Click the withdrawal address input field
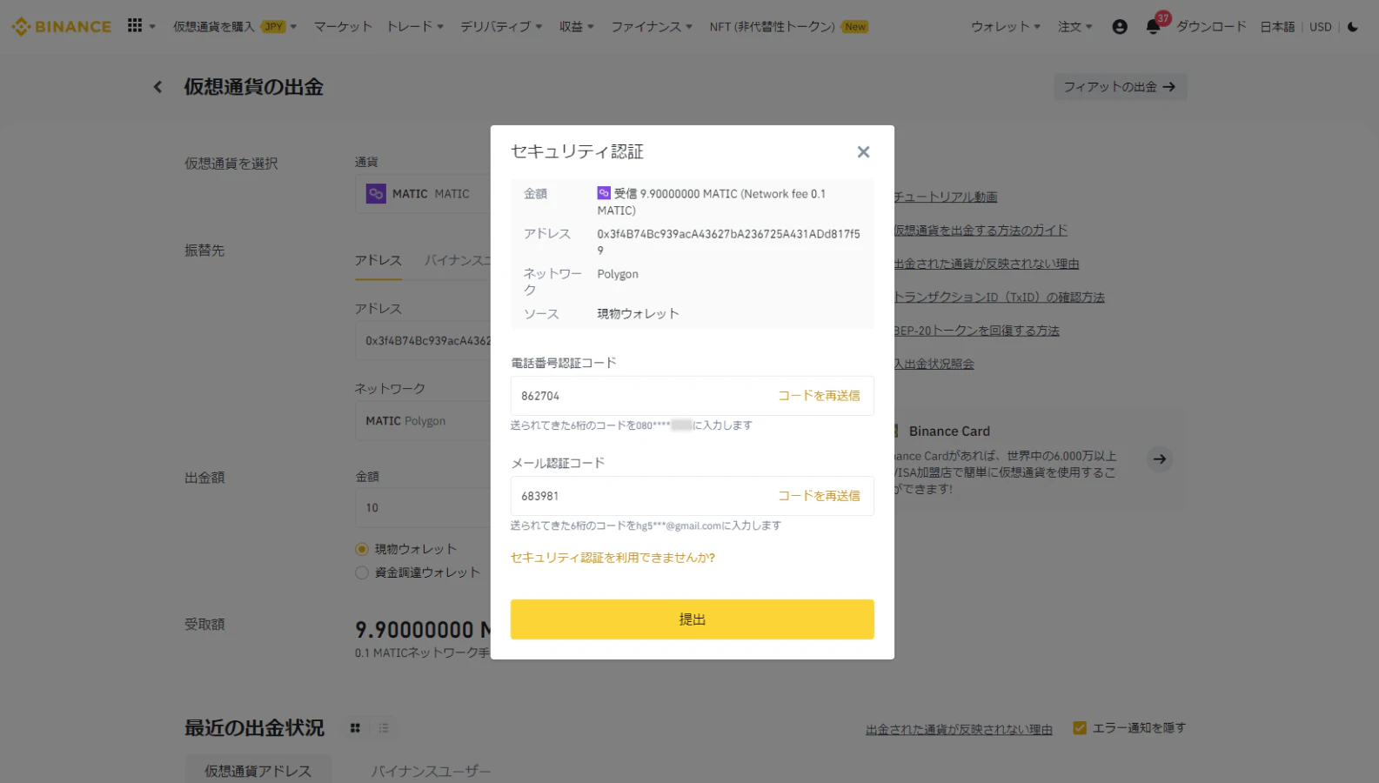Viewport: 1379px width, 783px height. [x=423, y=341]
